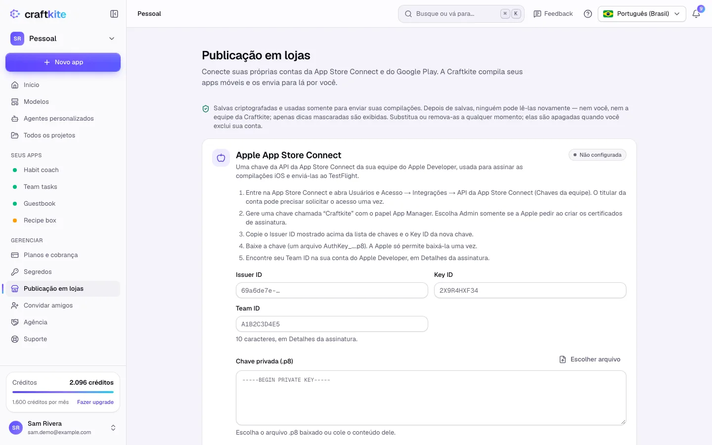This screenshot has width=712, height=445.
Task: Open the help question mark icon
Action: point(588,14)
